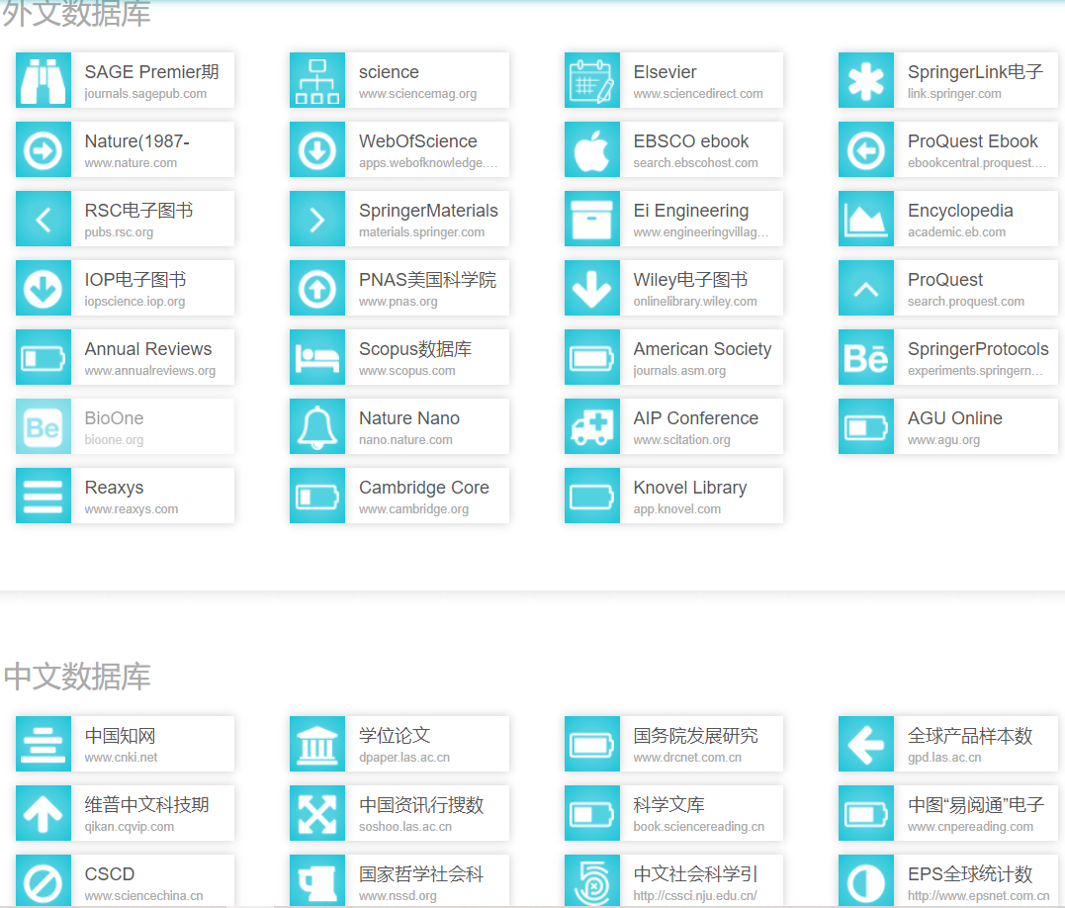The width and height of the screenshot is (1065, 908).
Task: Go to Cambridge Core database
Action: click(x=399, y=496)
